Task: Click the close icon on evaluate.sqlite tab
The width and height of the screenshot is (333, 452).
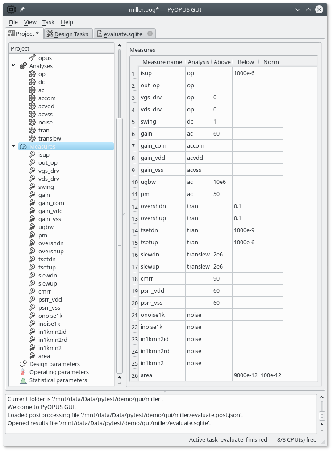Action: pyautogui.click(x=150, y=34)
